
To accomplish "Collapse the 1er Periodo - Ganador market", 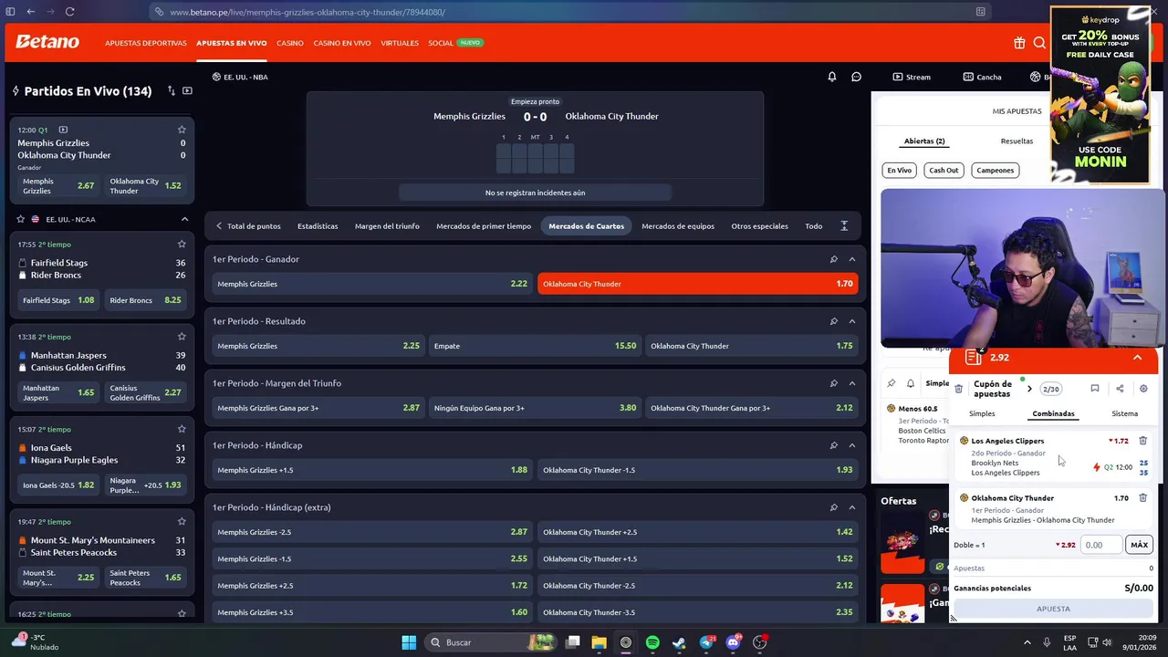I will (x=852, y=259).
